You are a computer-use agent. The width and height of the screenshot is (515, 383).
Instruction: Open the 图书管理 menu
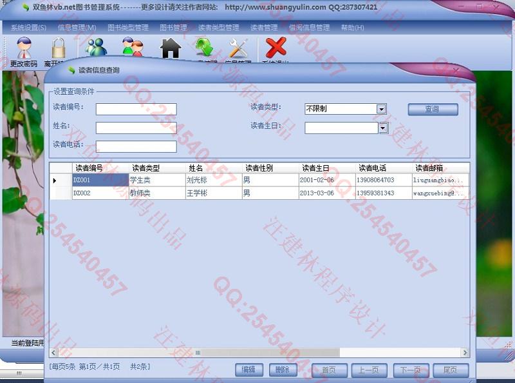coord(173,28)
